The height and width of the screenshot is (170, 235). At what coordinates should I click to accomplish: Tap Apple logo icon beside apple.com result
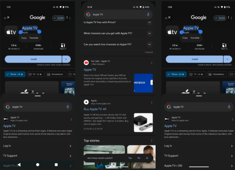[x=86, y=102]
